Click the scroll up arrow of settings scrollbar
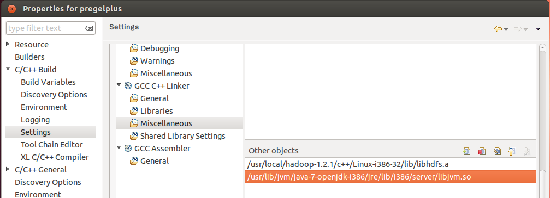This screenshot has width=550, height=198. coord(542,48)
